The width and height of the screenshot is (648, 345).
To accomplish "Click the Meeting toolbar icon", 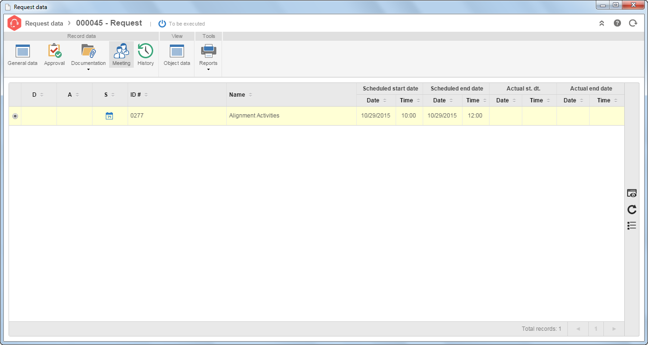I will coord(121,54).
